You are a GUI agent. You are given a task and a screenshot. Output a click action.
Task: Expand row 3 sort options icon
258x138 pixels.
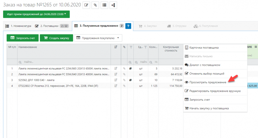click(x=116, y=80)
